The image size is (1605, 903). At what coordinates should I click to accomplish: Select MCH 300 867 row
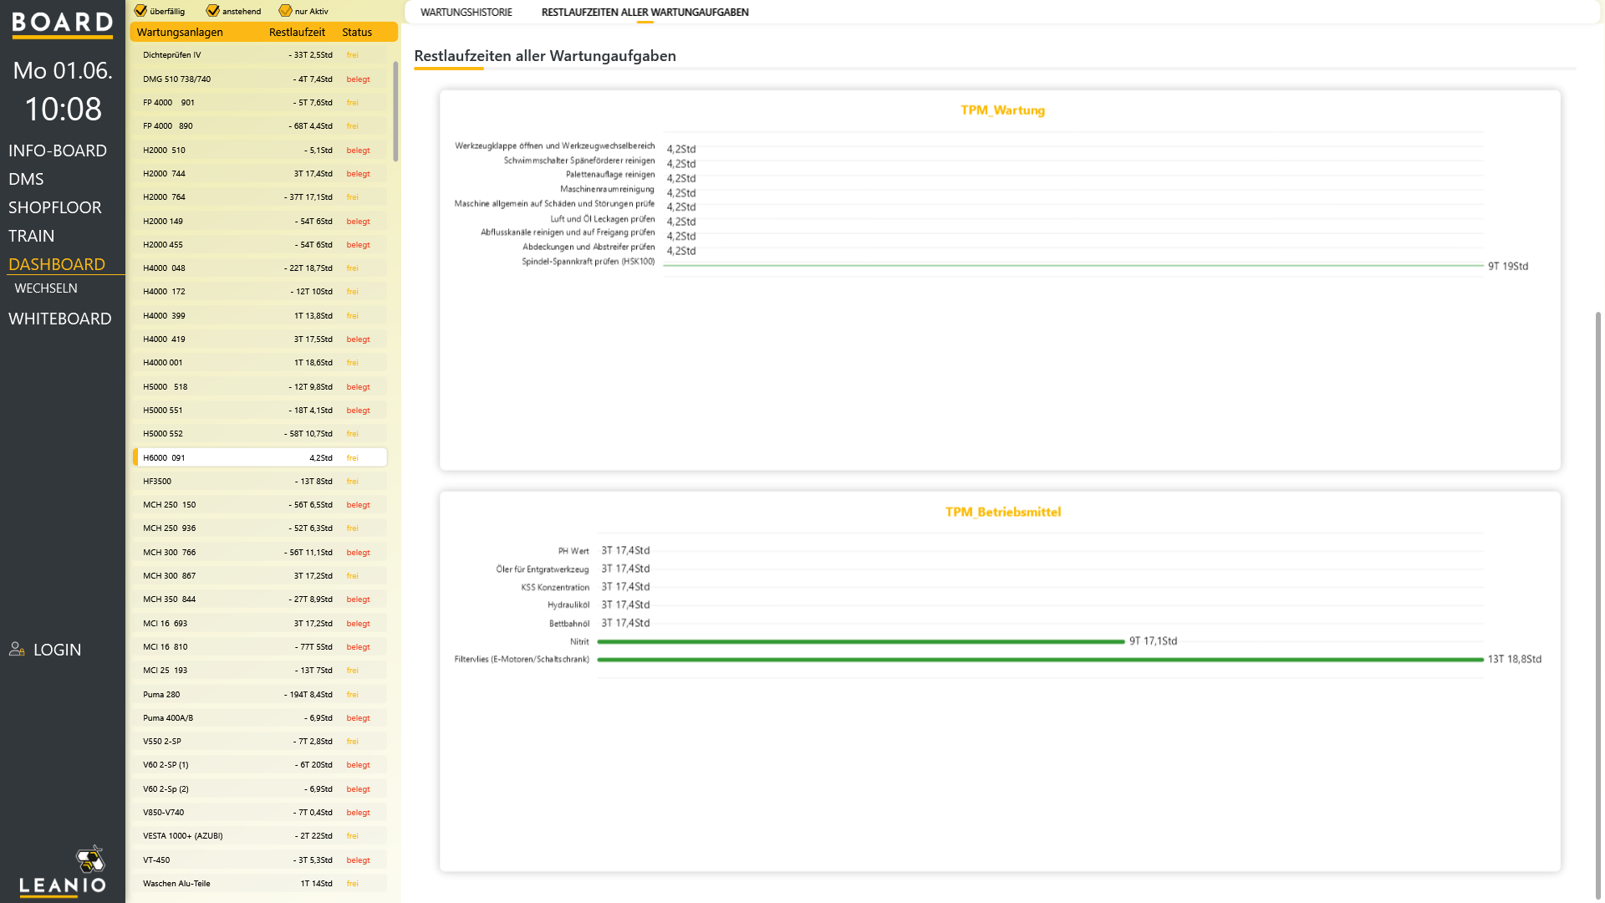[259, 576]
